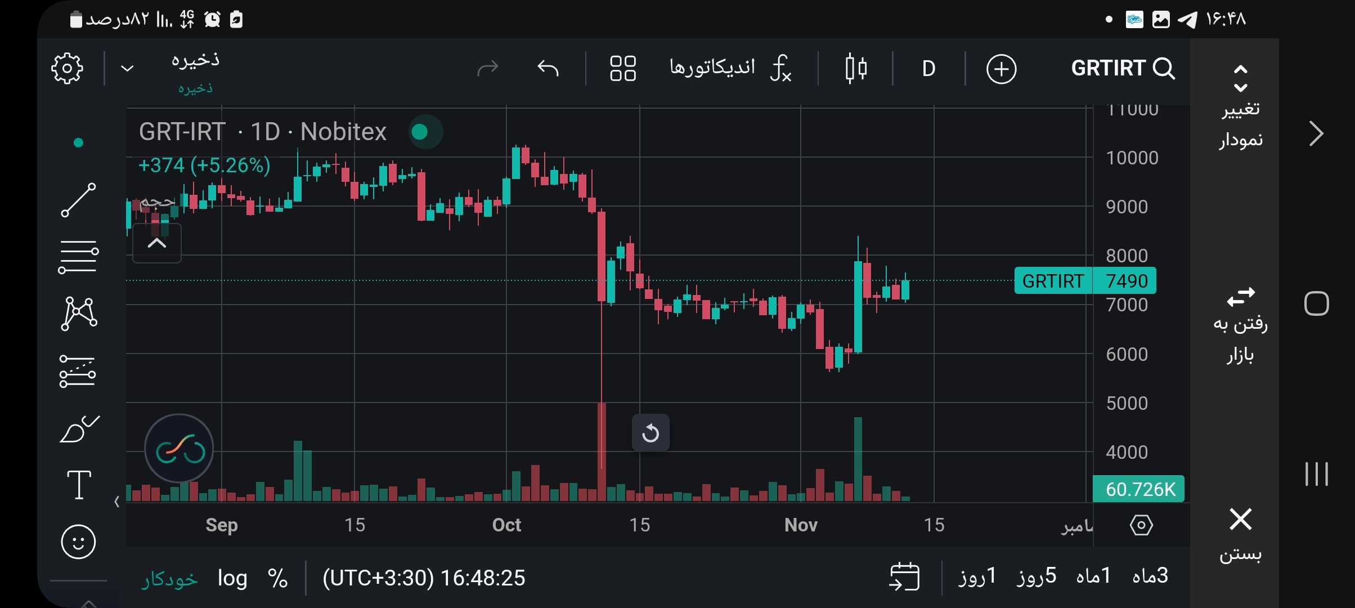The width and height of the screenshot is (1355, 608).
Task: Toggle auto scale (خودکار)
Action: [x=169, y=579]
